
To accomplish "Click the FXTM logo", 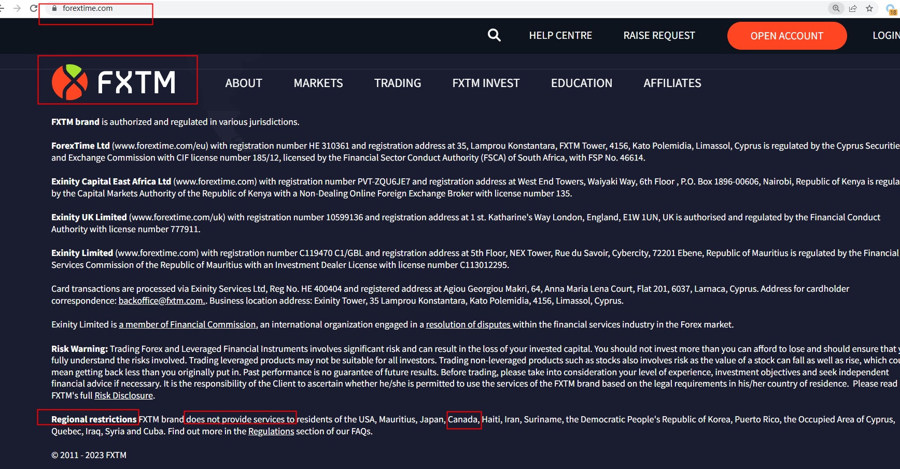I will pyautogui.click(x=114, y=82).
